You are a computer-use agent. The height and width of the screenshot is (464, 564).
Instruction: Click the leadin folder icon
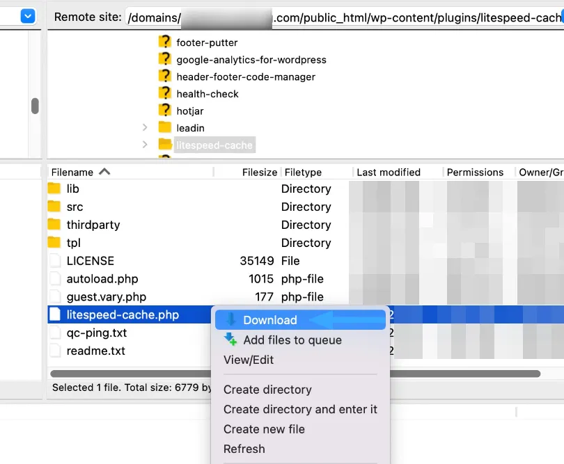pyautogui.click(x=165, y=127)
